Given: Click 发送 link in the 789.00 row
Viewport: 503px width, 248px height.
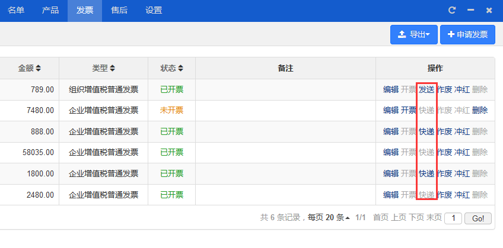Looking at the screenshot, I should coord(426,89).
